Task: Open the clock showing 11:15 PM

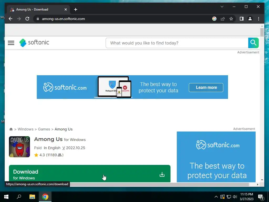Action: (246, 197)
